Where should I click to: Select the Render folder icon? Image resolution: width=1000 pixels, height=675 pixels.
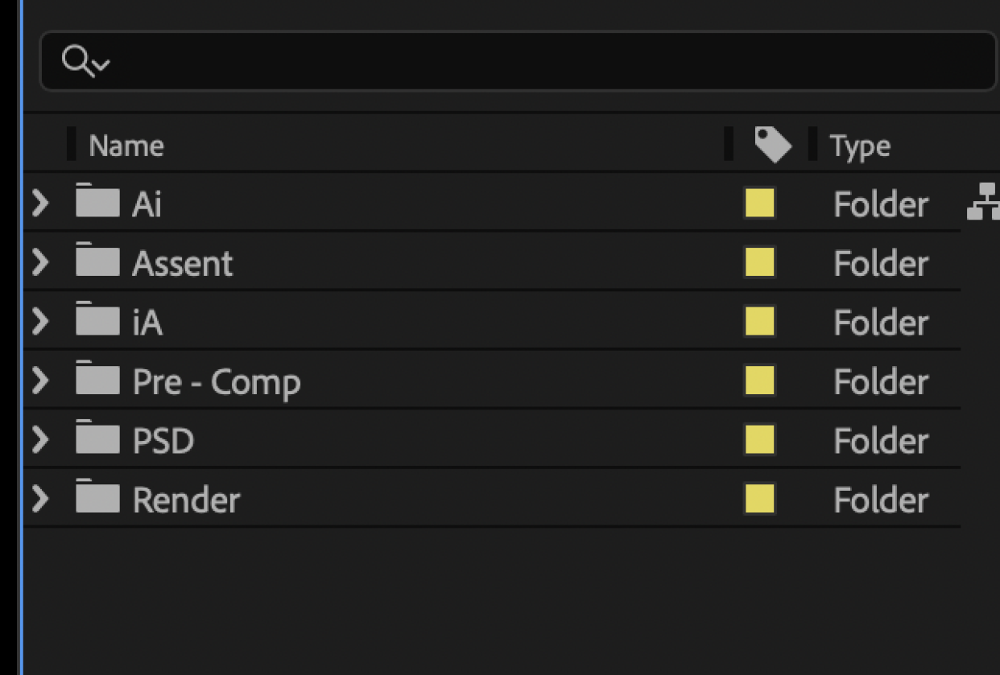(x=97, y=498)
